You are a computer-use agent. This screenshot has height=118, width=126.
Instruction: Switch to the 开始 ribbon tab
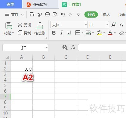(x=91, y=15)
